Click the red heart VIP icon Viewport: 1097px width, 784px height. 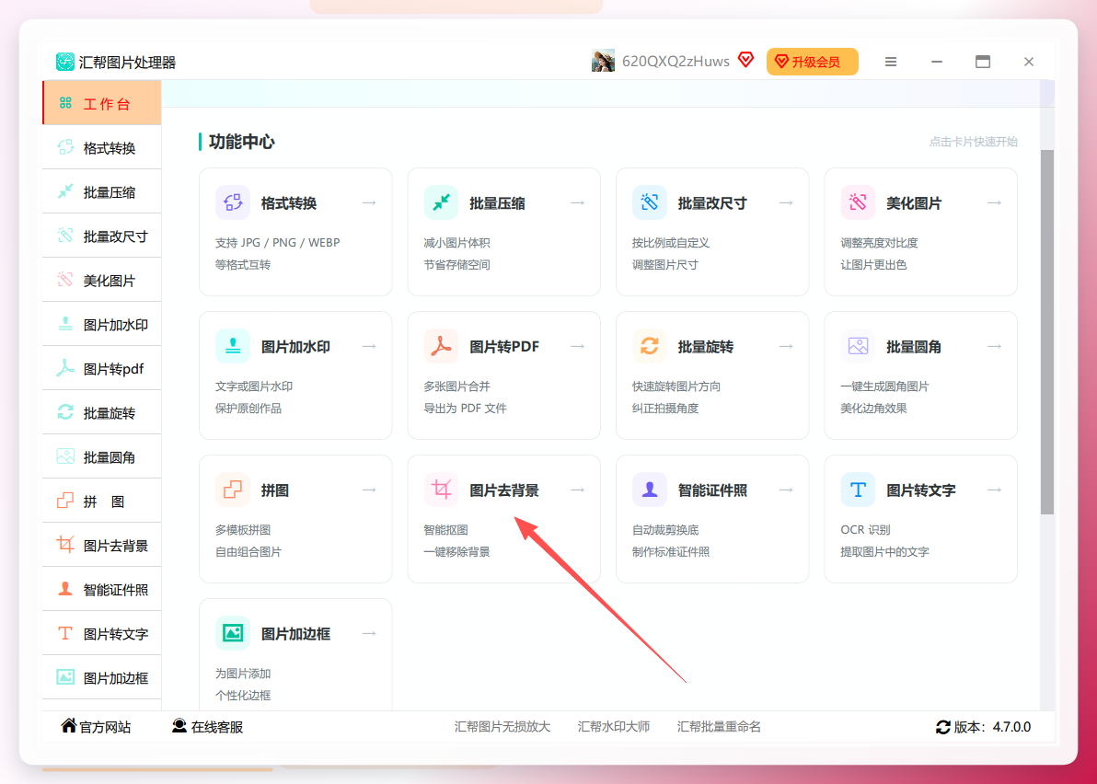coord(745,60)
